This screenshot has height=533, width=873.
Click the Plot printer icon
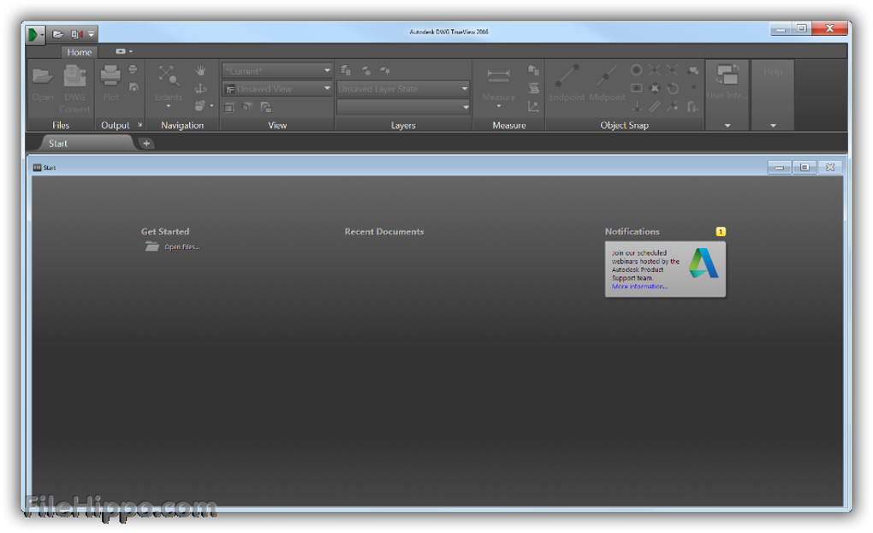tap(110, 77)
